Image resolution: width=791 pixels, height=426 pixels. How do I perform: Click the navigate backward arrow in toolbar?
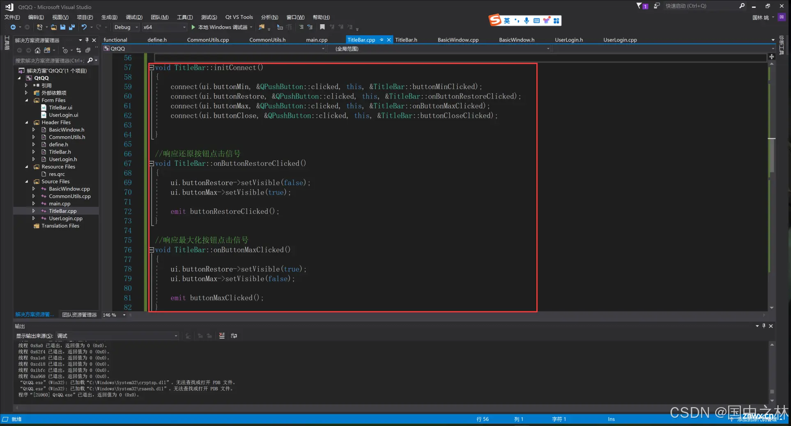[13, 27]
